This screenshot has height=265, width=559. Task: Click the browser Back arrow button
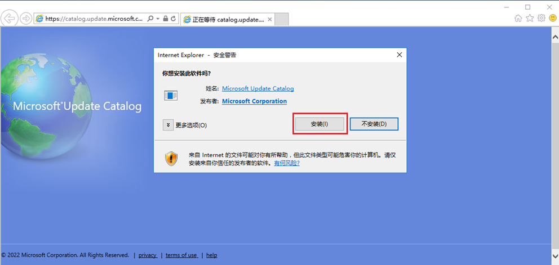pyautogui.click(x=10, y=18)
